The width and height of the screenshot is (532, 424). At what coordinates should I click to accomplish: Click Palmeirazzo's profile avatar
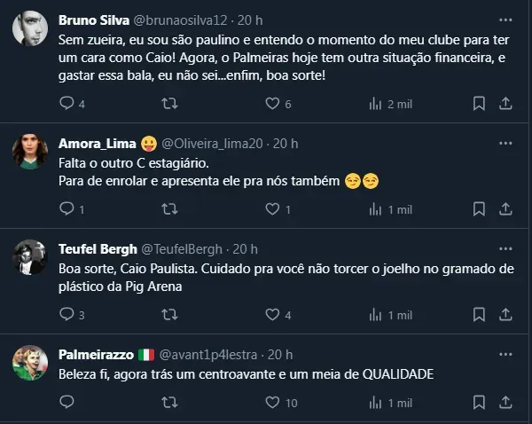[x=30, y=363]
